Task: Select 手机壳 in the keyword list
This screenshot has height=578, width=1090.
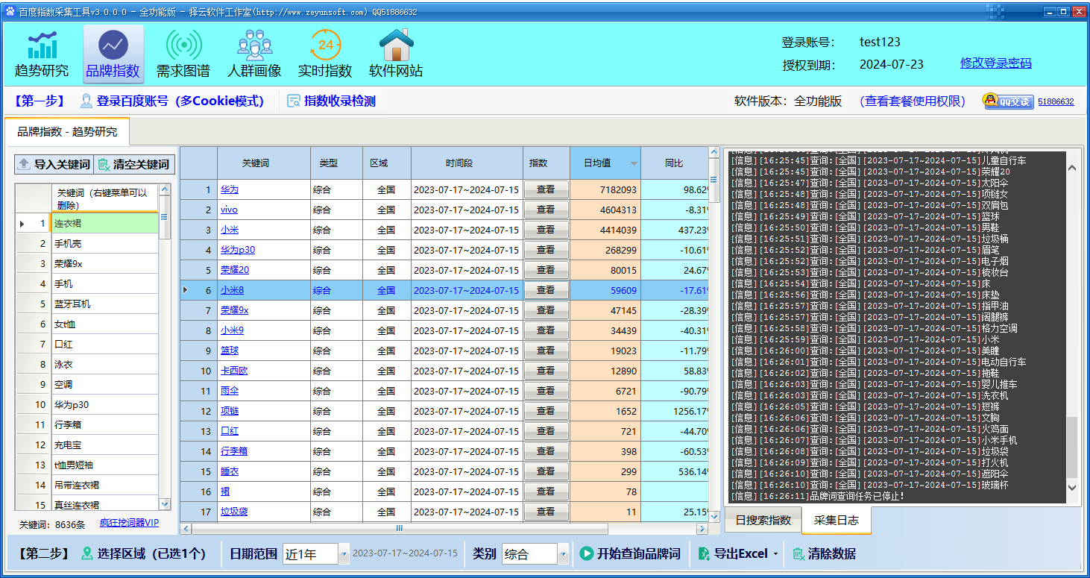Action: [105, 243]
